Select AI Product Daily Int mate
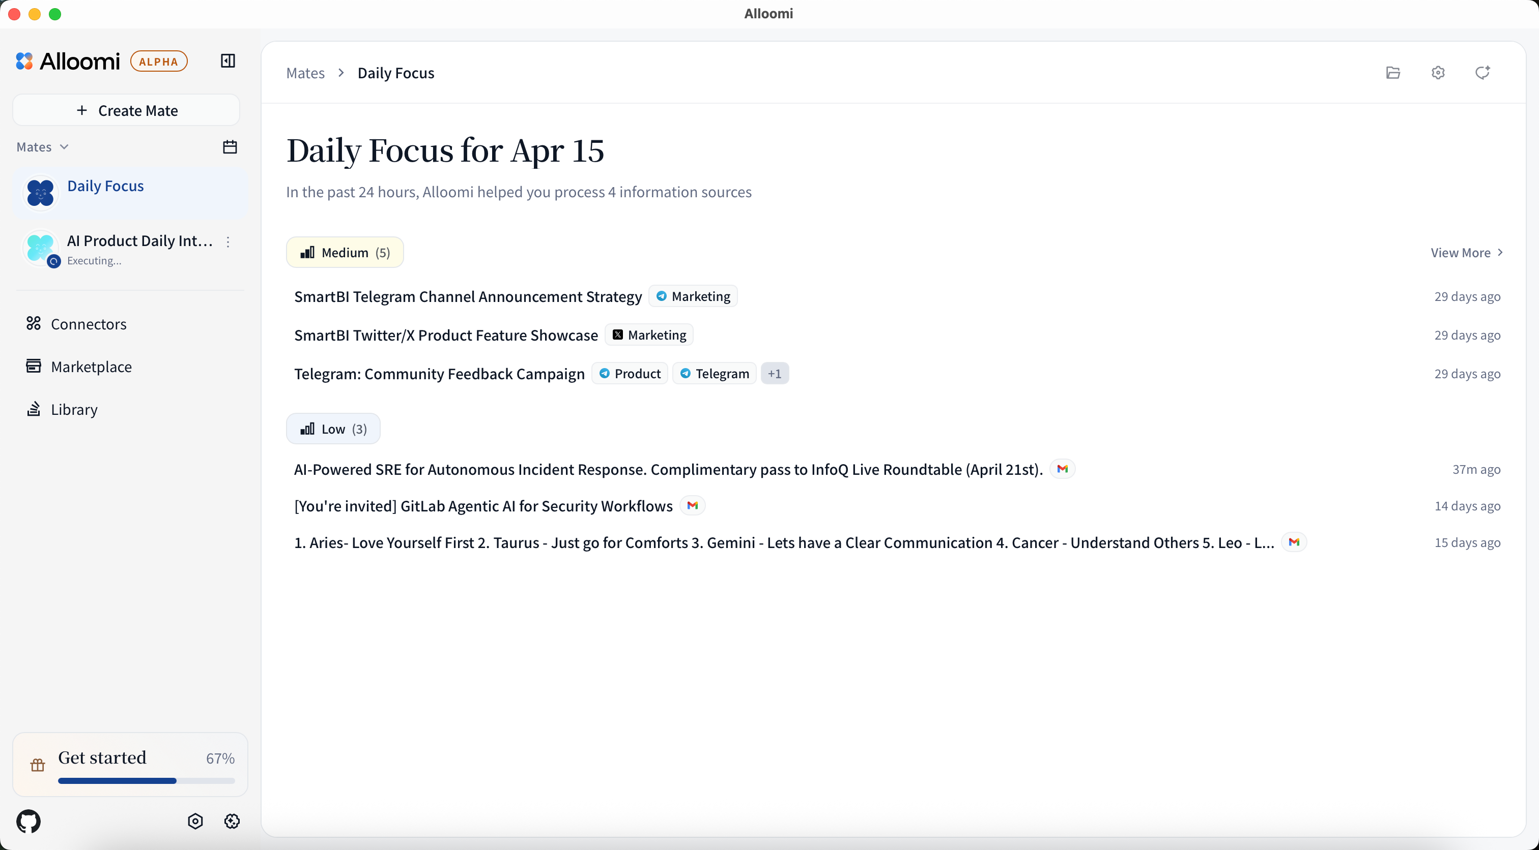Viewport: 1539px width, 850px height. [x=138, y=241]
